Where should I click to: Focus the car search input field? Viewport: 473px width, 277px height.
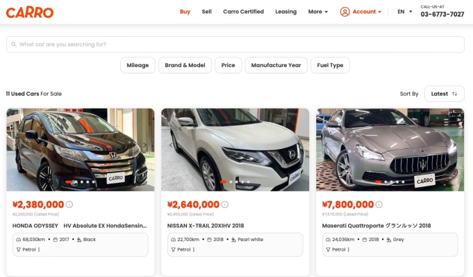(235, 44)
